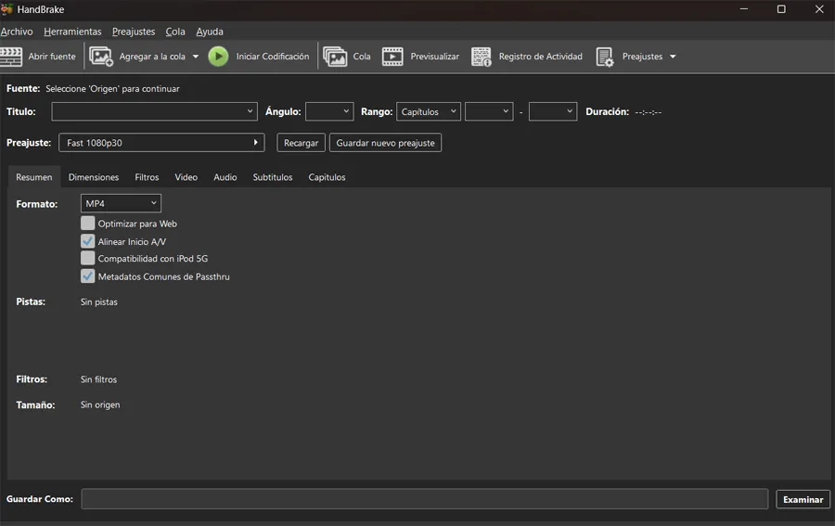Open the Titulo dropdown
835x526 pixels.
(x=154, y=111)
